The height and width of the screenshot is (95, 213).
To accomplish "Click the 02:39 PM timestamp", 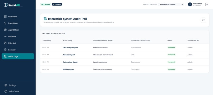I will pyautogui.click(x=45, y=69).
